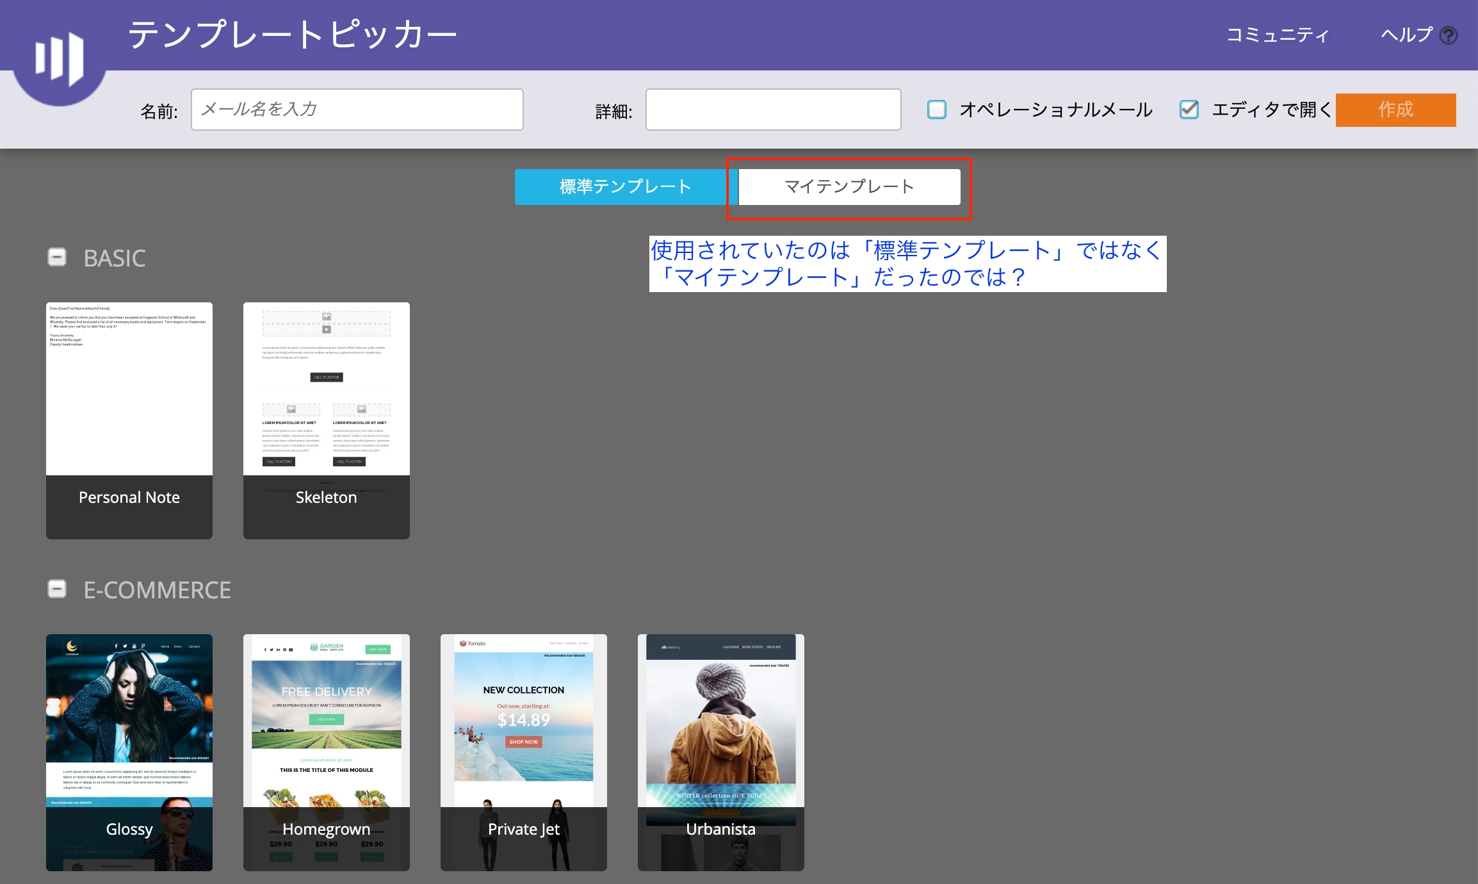The height and width of the screenshot is (884, 1478).
Task: Select 標準テンプレート tab
Action: click(x=625, y=186)
